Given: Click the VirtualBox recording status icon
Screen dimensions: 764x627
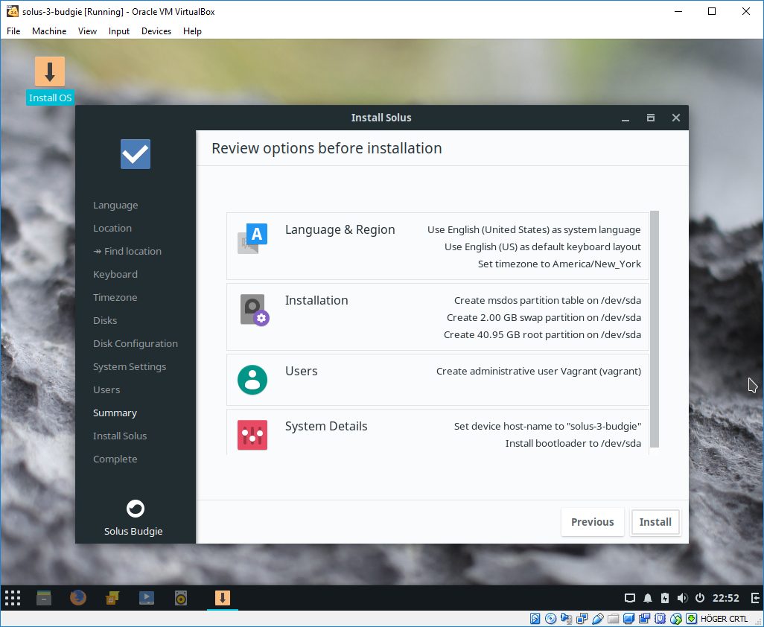Looking at the screenshot, I should pos(644,619).
